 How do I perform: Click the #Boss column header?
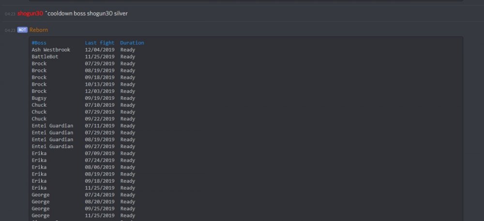point(39,43)
